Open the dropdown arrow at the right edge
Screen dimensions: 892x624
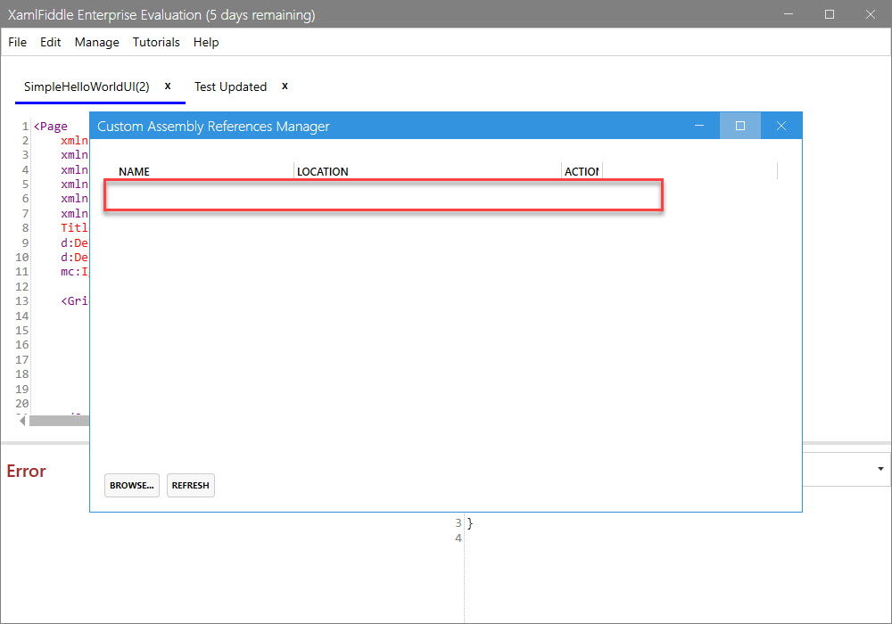tap(880, 469)
